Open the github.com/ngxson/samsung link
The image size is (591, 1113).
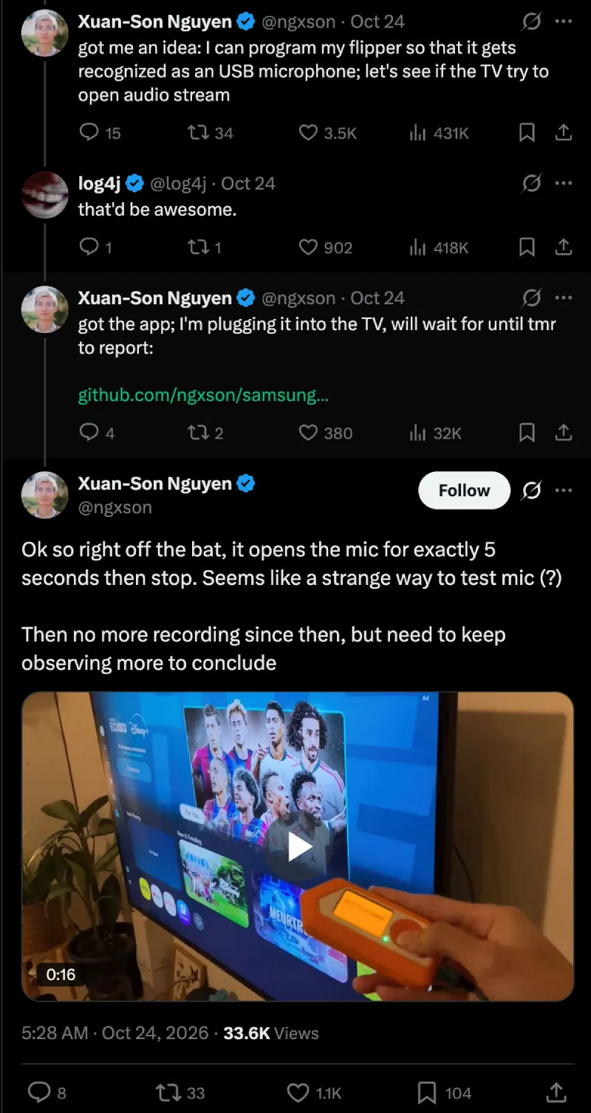click(x=203, y=396)
